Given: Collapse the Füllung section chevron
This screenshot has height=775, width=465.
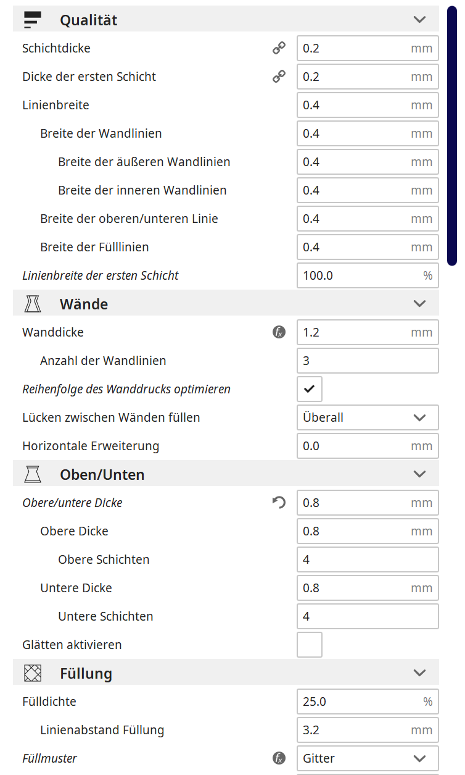Looking at the screenshot, I should point(419,673).
